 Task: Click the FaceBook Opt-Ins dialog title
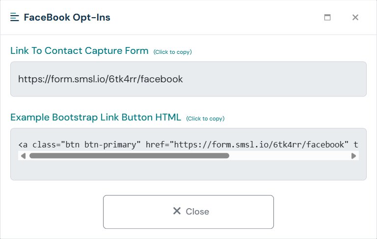click(67, 17)
